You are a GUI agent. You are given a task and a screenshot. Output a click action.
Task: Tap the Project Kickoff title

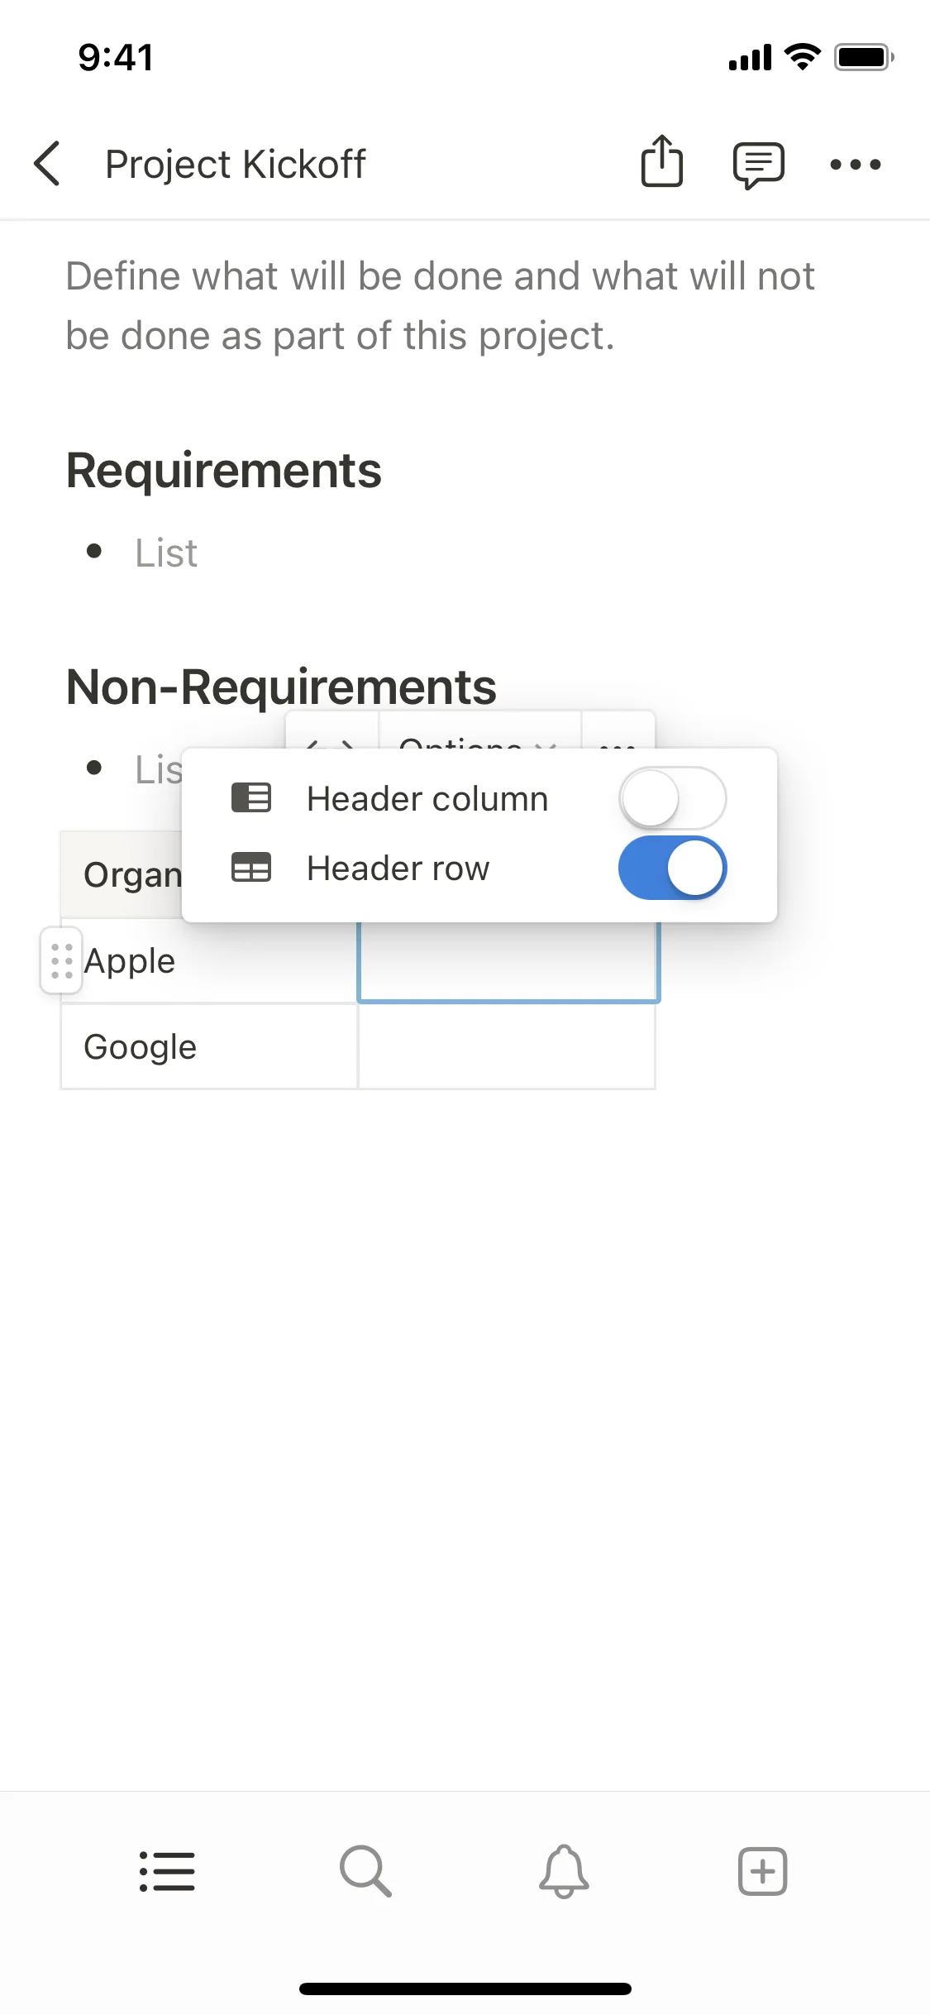click(234, 163)
